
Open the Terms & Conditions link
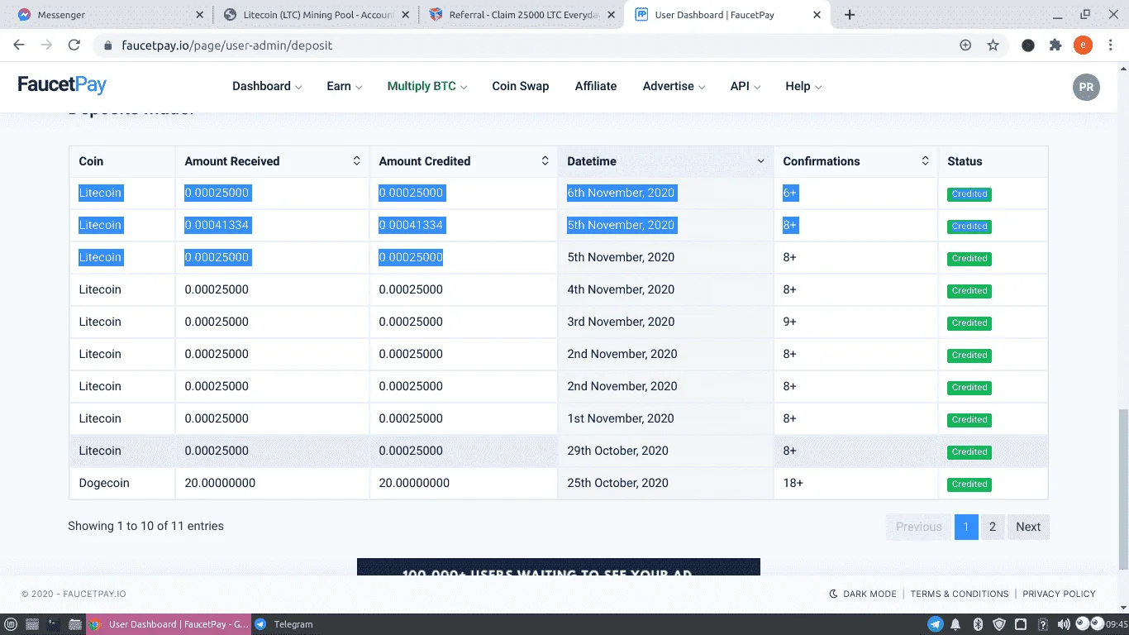960,594
